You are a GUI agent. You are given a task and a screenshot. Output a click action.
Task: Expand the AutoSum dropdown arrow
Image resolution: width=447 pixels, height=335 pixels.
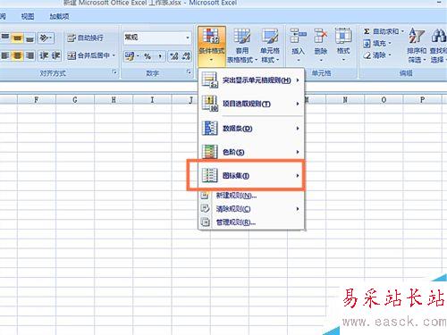402,31
